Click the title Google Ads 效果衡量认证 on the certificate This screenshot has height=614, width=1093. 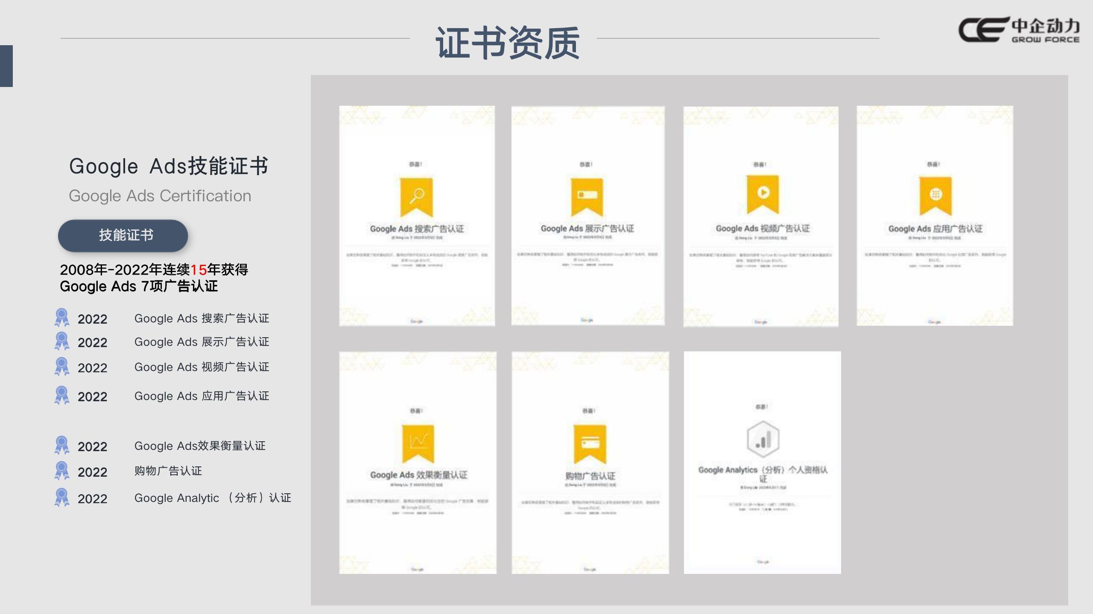point(418,475)
